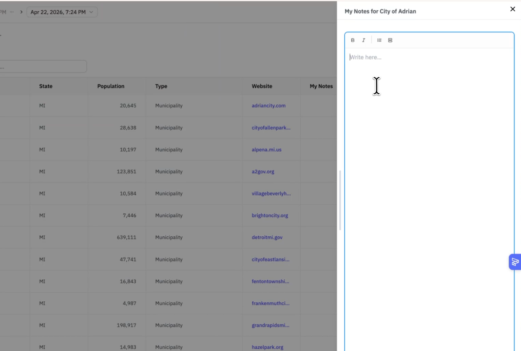Sort by the Website column header
The image size is (521, 351).
click(x=262, y=86)
